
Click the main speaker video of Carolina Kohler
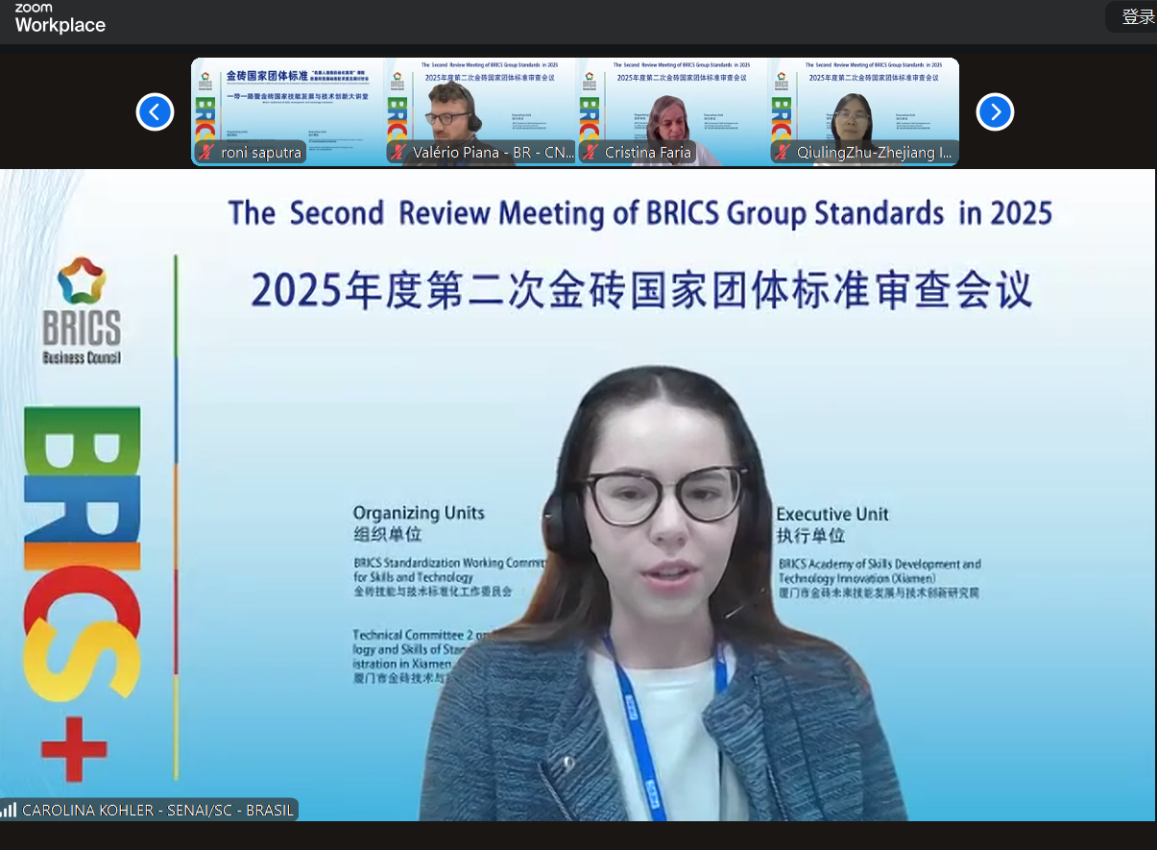point(577,495)
